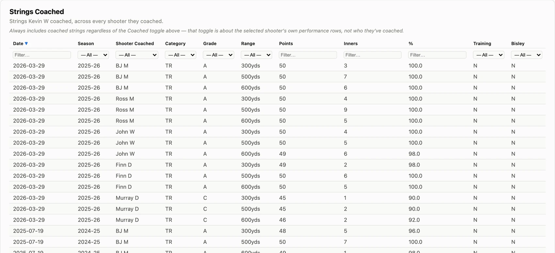555x253 pixels.
Task: Open the Season filter dropdown
Action: (93, 55)
